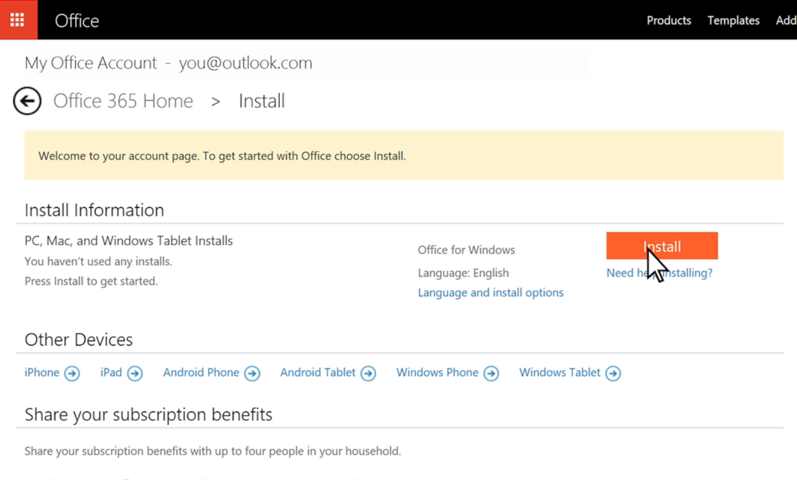This screenshot has height=480, width=797.
Task: Open the Products menu
Action: (x=668, y=20)
